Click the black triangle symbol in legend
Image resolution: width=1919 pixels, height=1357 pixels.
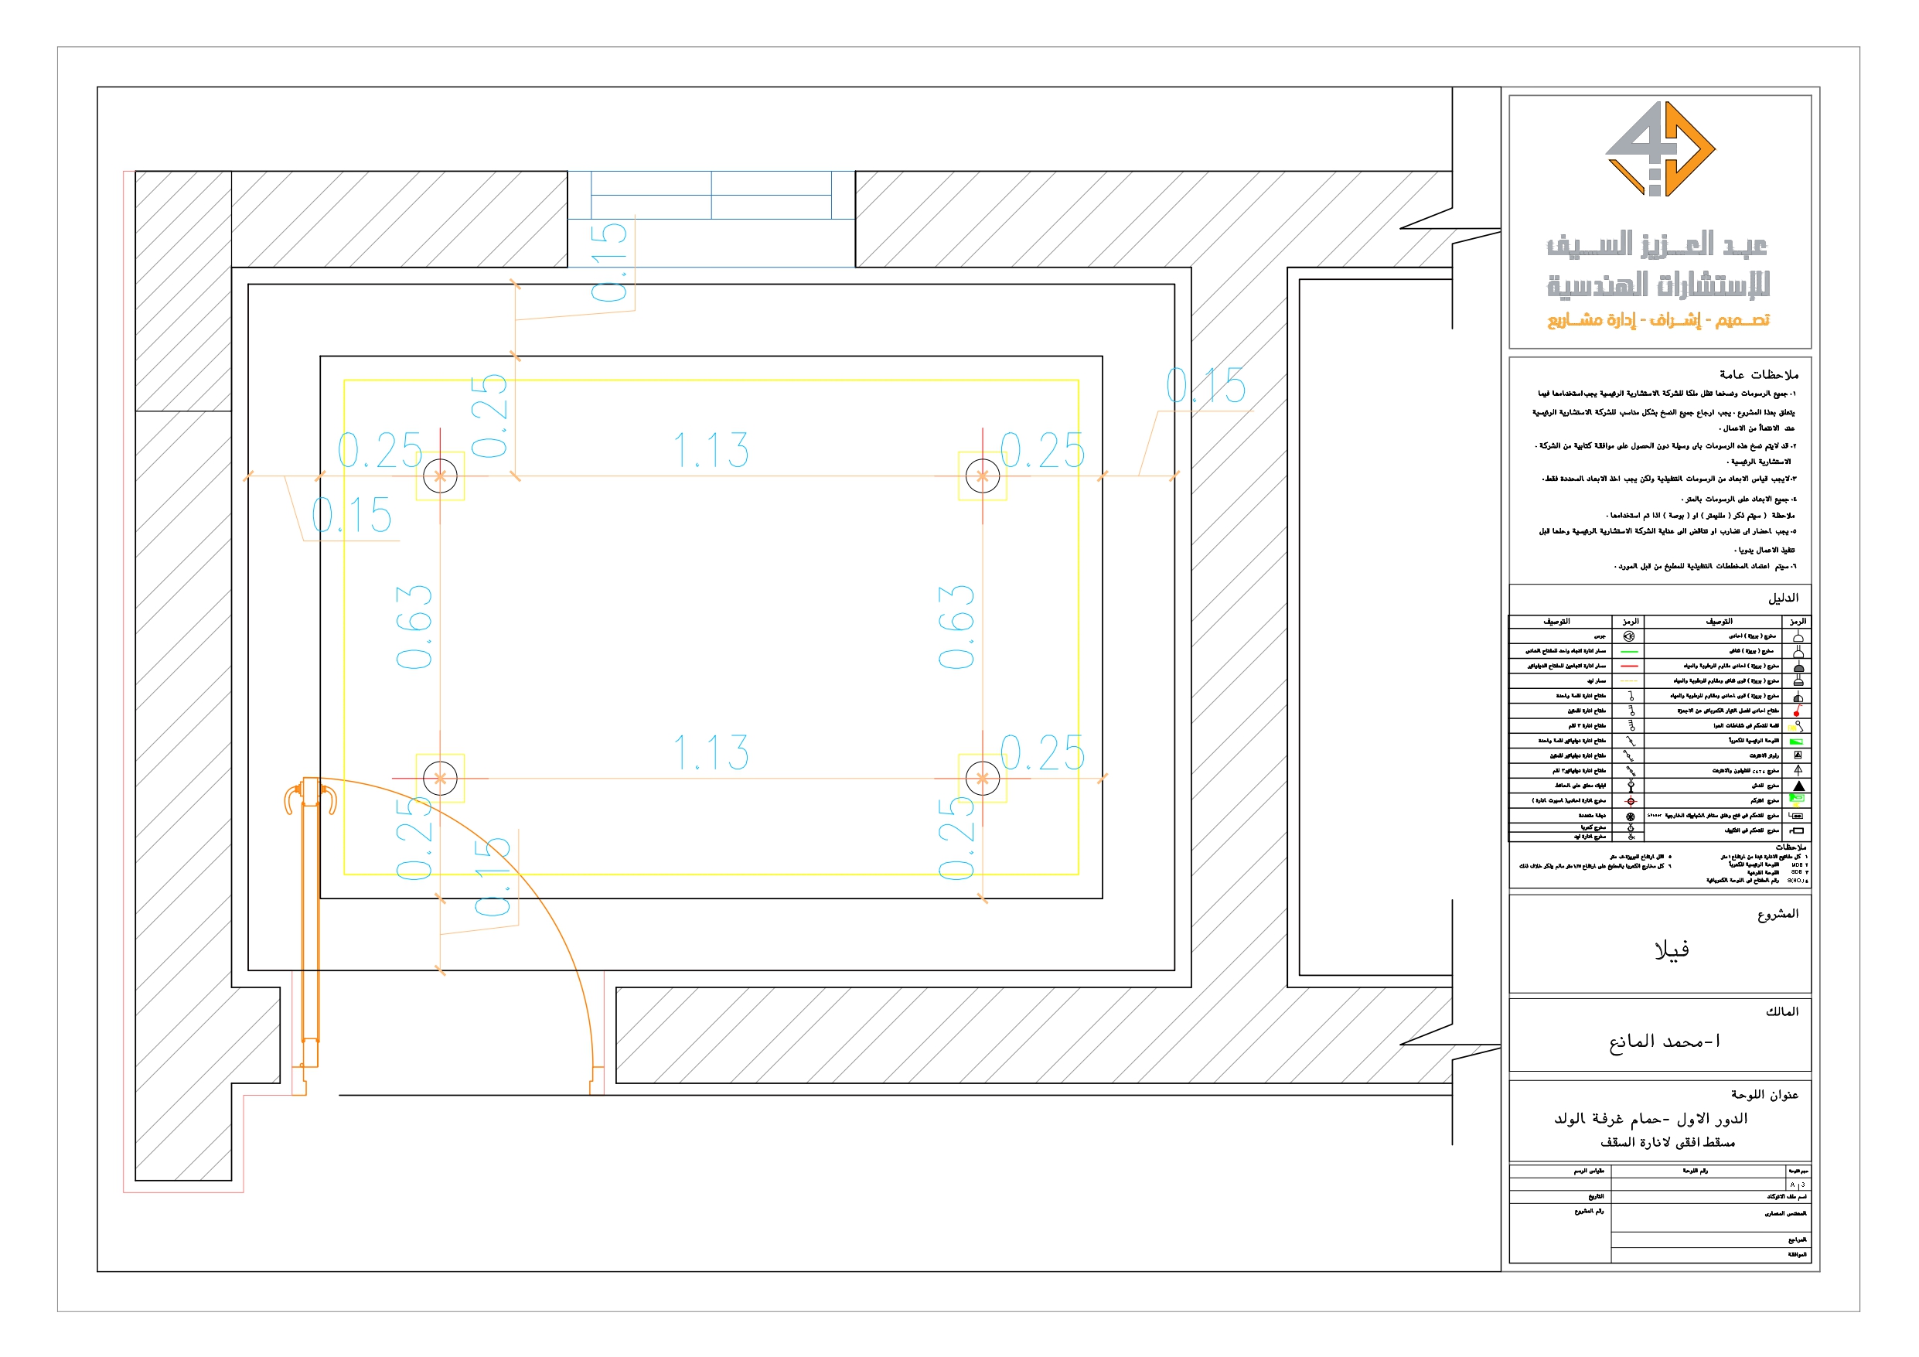tap(1798, 786)
